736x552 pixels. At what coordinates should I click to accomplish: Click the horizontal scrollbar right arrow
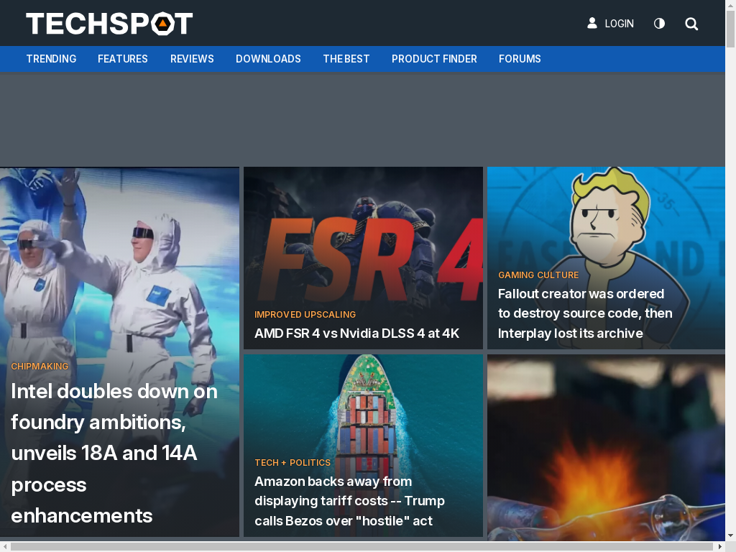pyautogui.click(x=720, y=547)
